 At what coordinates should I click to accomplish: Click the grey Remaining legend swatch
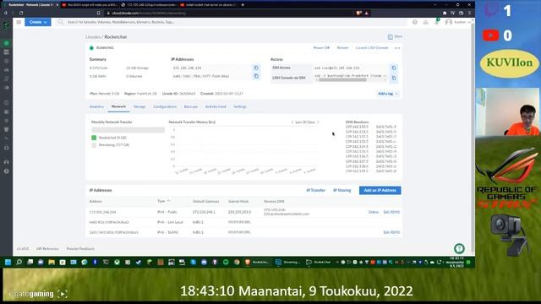(94, 145)
